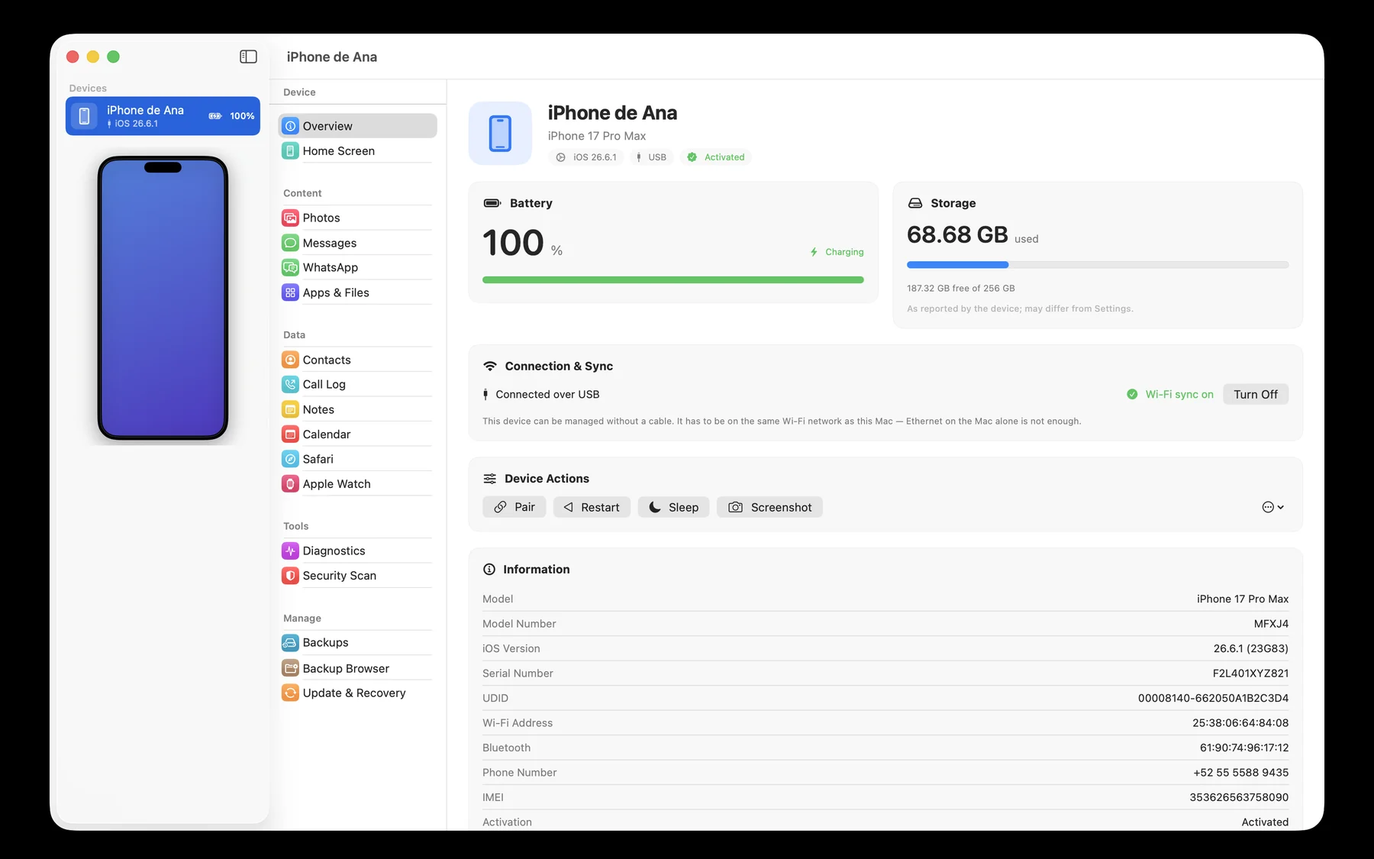
Task: Click the Overview info icon in sidebar
Action: click(x=290, y=126)
